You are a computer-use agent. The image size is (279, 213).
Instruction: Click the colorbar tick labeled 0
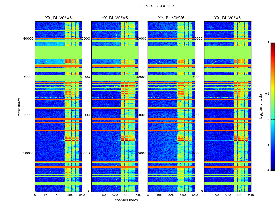pos(268,68)
